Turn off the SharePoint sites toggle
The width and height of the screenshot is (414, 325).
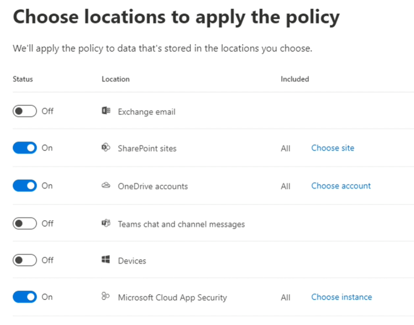point(25,148)
